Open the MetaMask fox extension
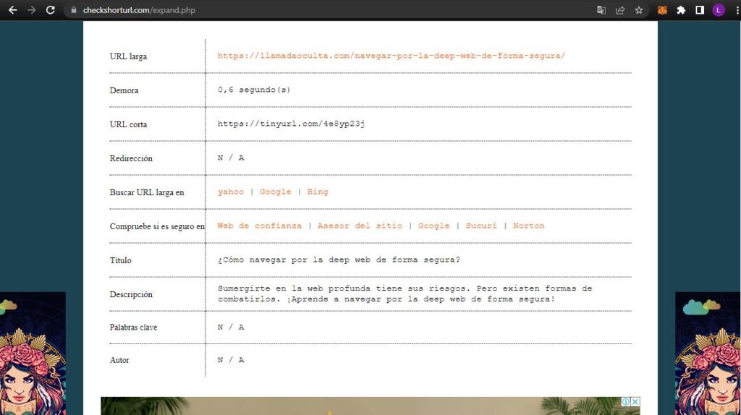The width and height of the screenshot is (741, 415). coord(662,10)
